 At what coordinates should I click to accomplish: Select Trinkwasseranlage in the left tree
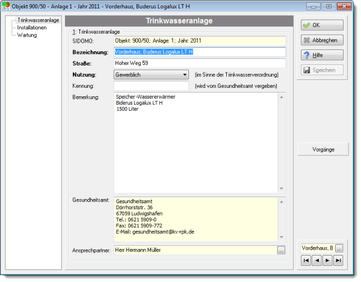click(39, 20)
